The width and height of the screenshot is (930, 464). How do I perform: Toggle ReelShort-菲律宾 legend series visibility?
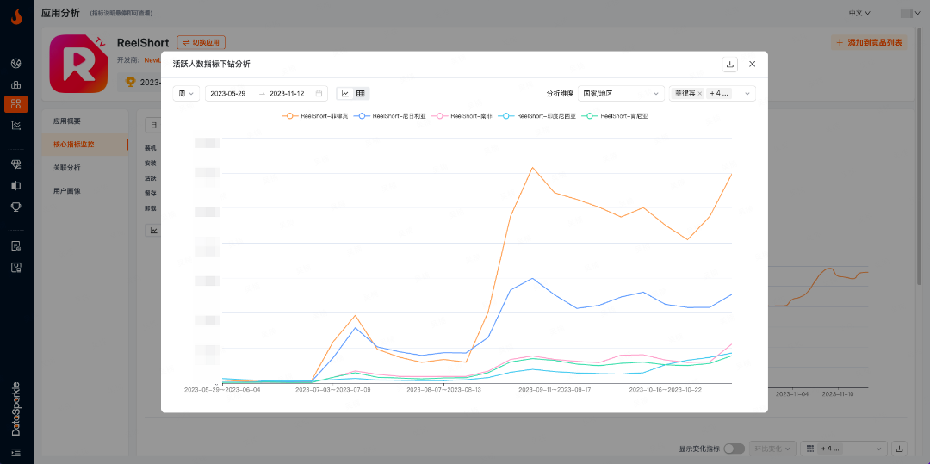point(313,115)
